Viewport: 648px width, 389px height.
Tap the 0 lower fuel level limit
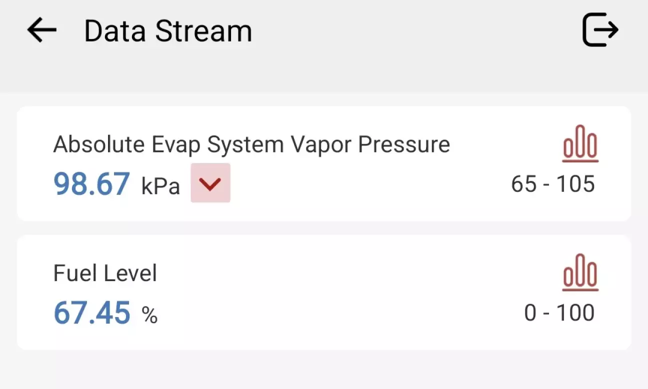(530, 313)
